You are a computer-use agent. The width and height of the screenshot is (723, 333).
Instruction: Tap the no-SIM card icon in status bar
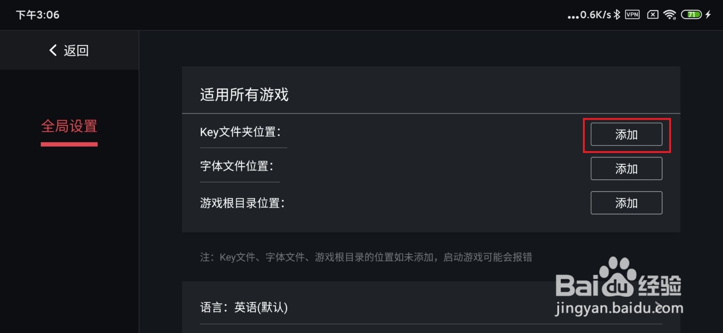tap(653, 14)
